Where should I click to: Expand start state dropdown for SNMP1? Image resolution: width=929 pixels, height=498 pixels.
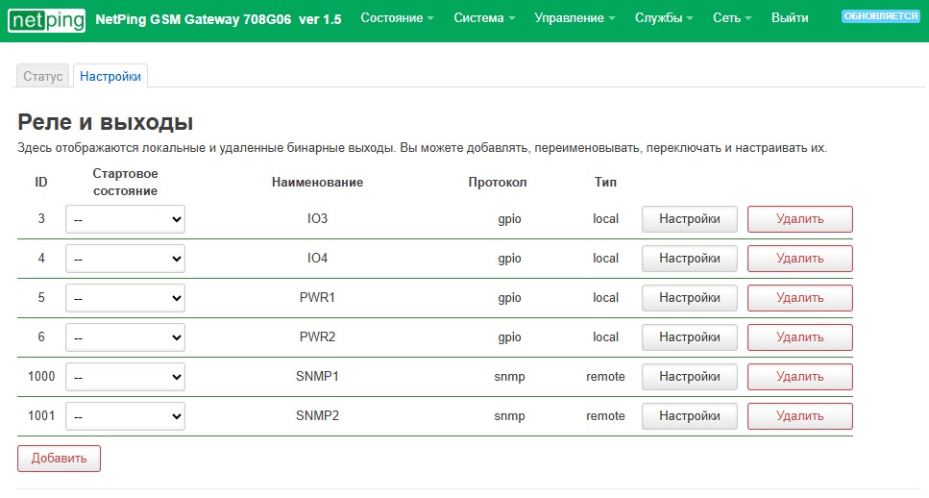point(125,377)
